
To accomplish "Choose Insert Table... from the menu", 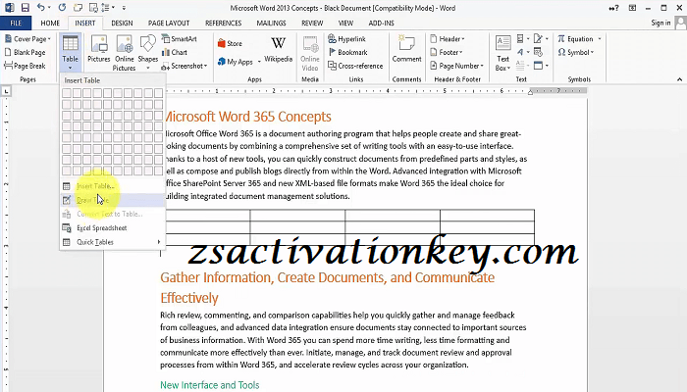I will 113,186.
